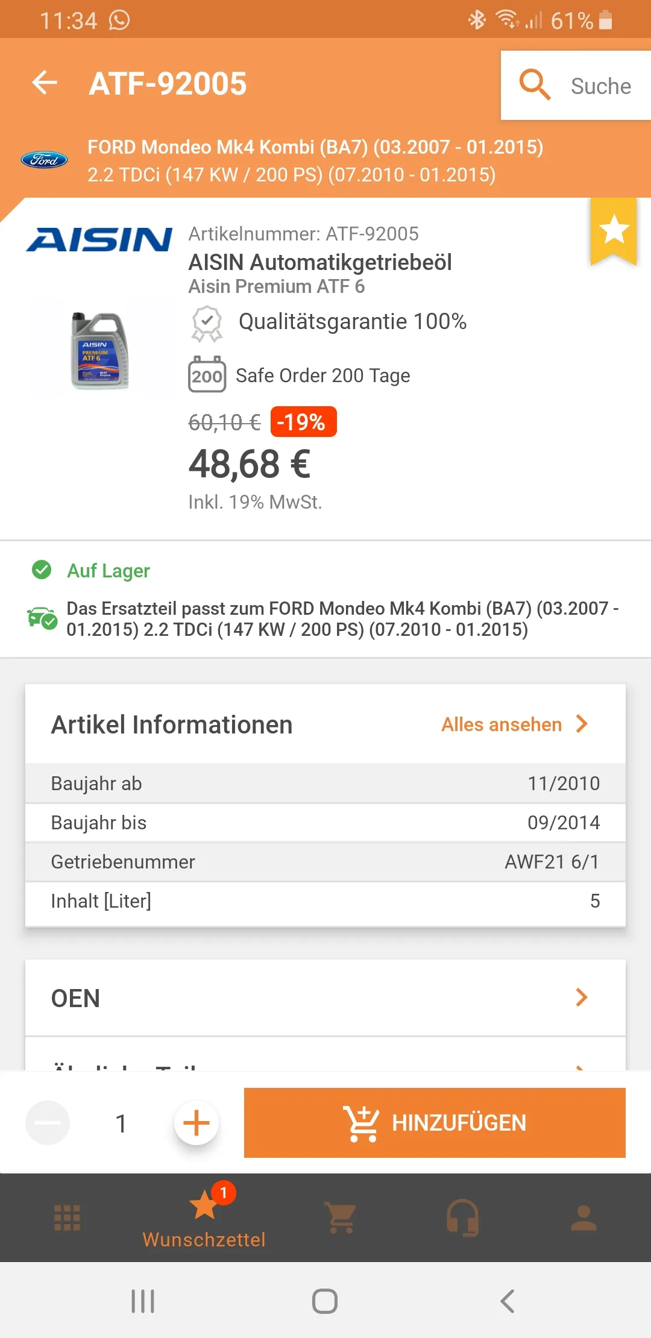The height and width of the screenshot is (1338, 651).
Task: Open the Suche search field
Action: coord(576,86)
